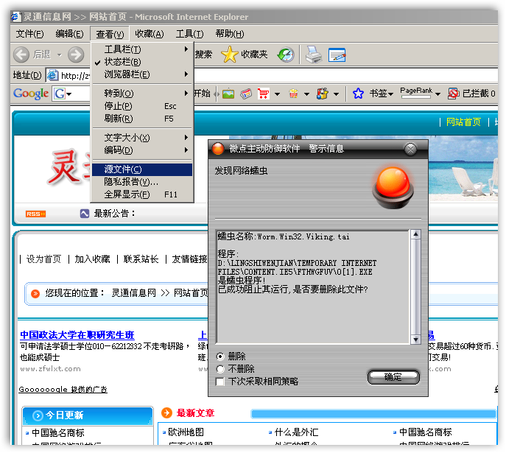Image resolution: width=506 pixels, height=453 pixels.
Task: Click the Print printer icon
Action: tap(313, 55)
